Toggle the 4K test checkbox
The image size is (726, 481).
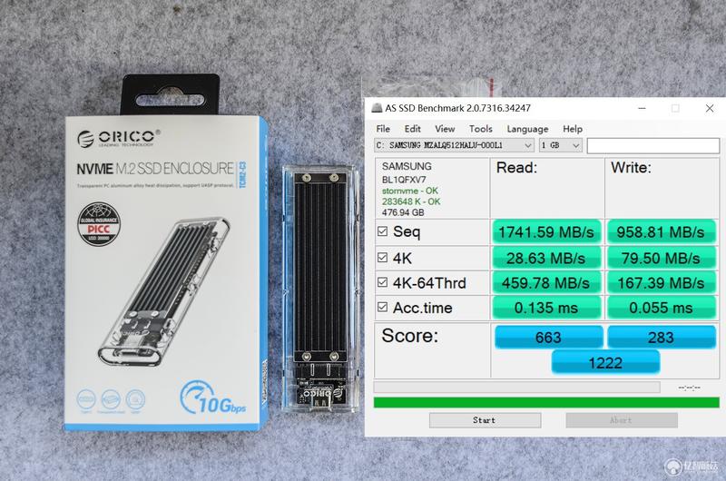click(x=382, y=258)
